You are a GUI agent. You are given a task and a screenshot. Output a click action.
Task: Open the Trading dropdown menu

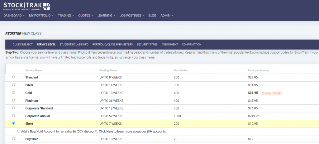click(x=66, y=16)
